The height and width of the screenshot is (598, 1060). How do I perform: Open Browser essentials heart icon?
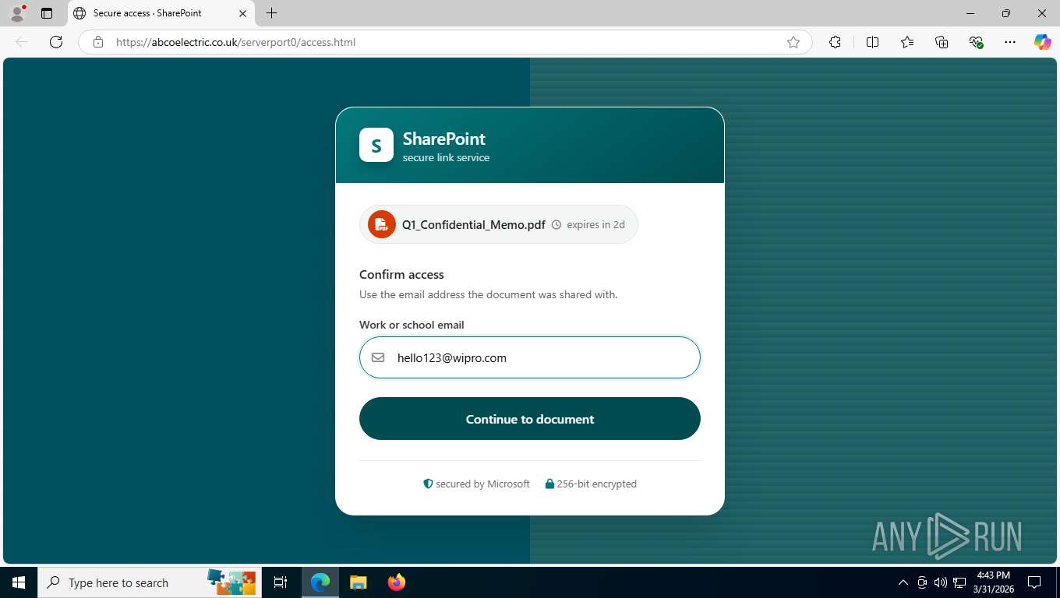click(x=976, y=42)
